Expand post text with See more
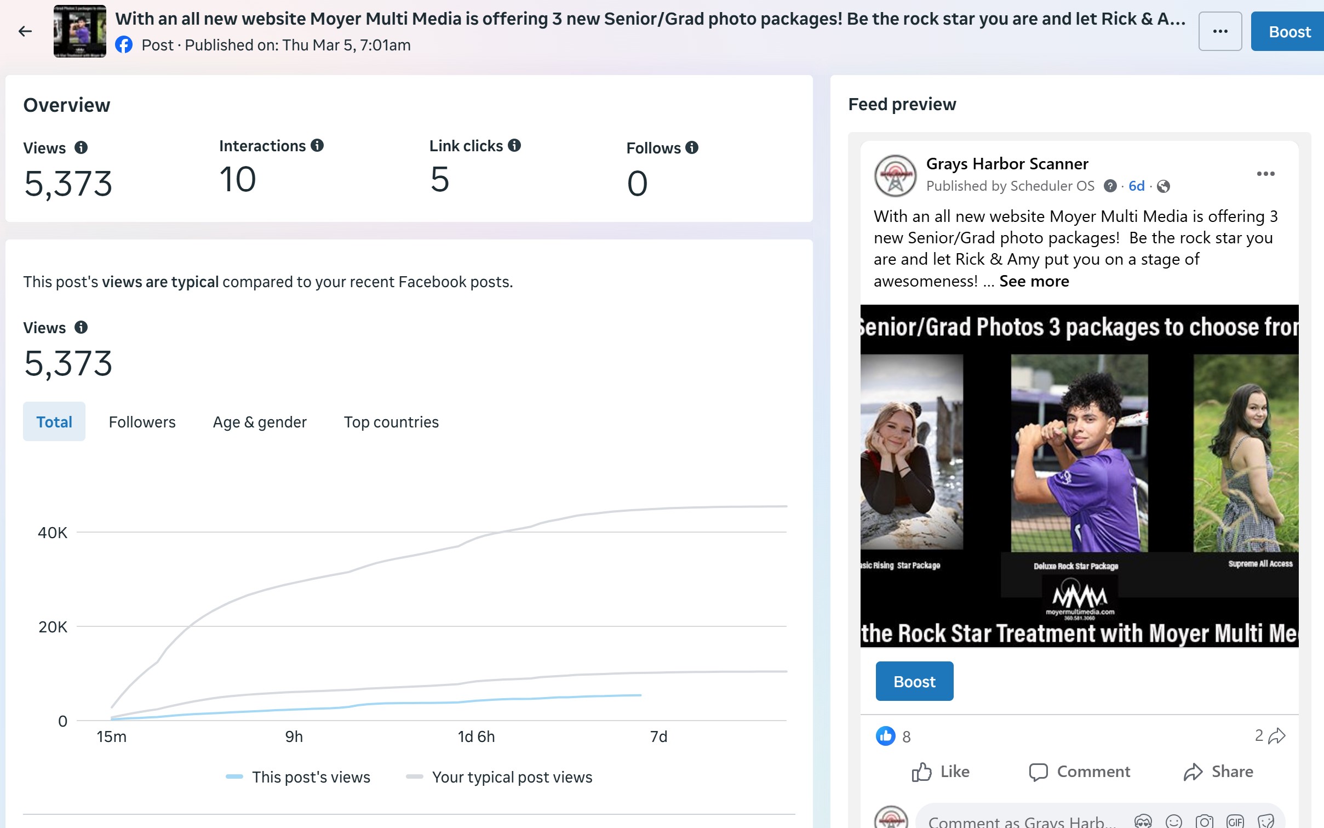1324x828 pixels. (1034, 281)
